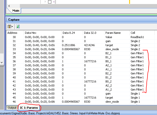Sort by the Param Name column header

pos(113,33)
